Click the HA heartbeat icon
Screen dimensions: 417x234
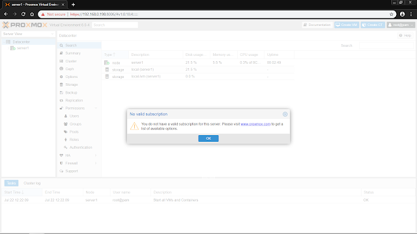[x=61, y=155]
